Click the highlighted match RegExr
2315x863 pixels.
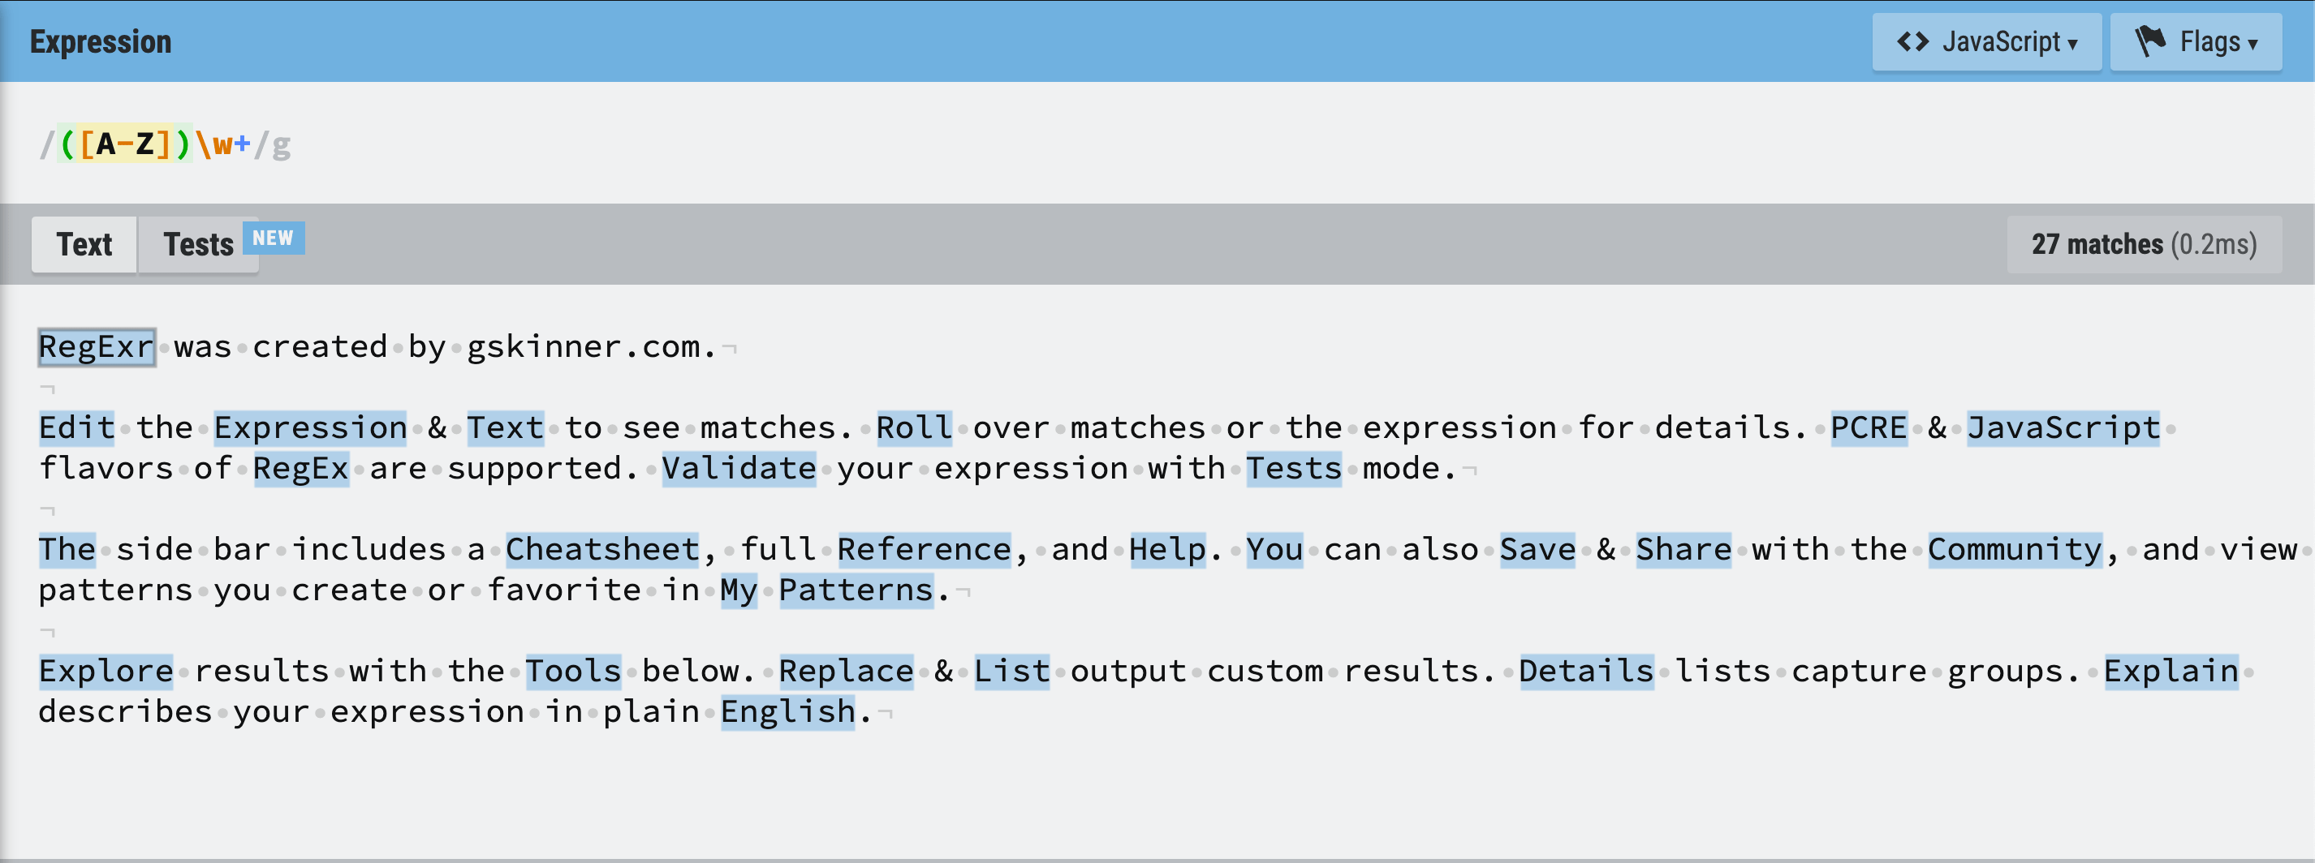pos(95,347)
